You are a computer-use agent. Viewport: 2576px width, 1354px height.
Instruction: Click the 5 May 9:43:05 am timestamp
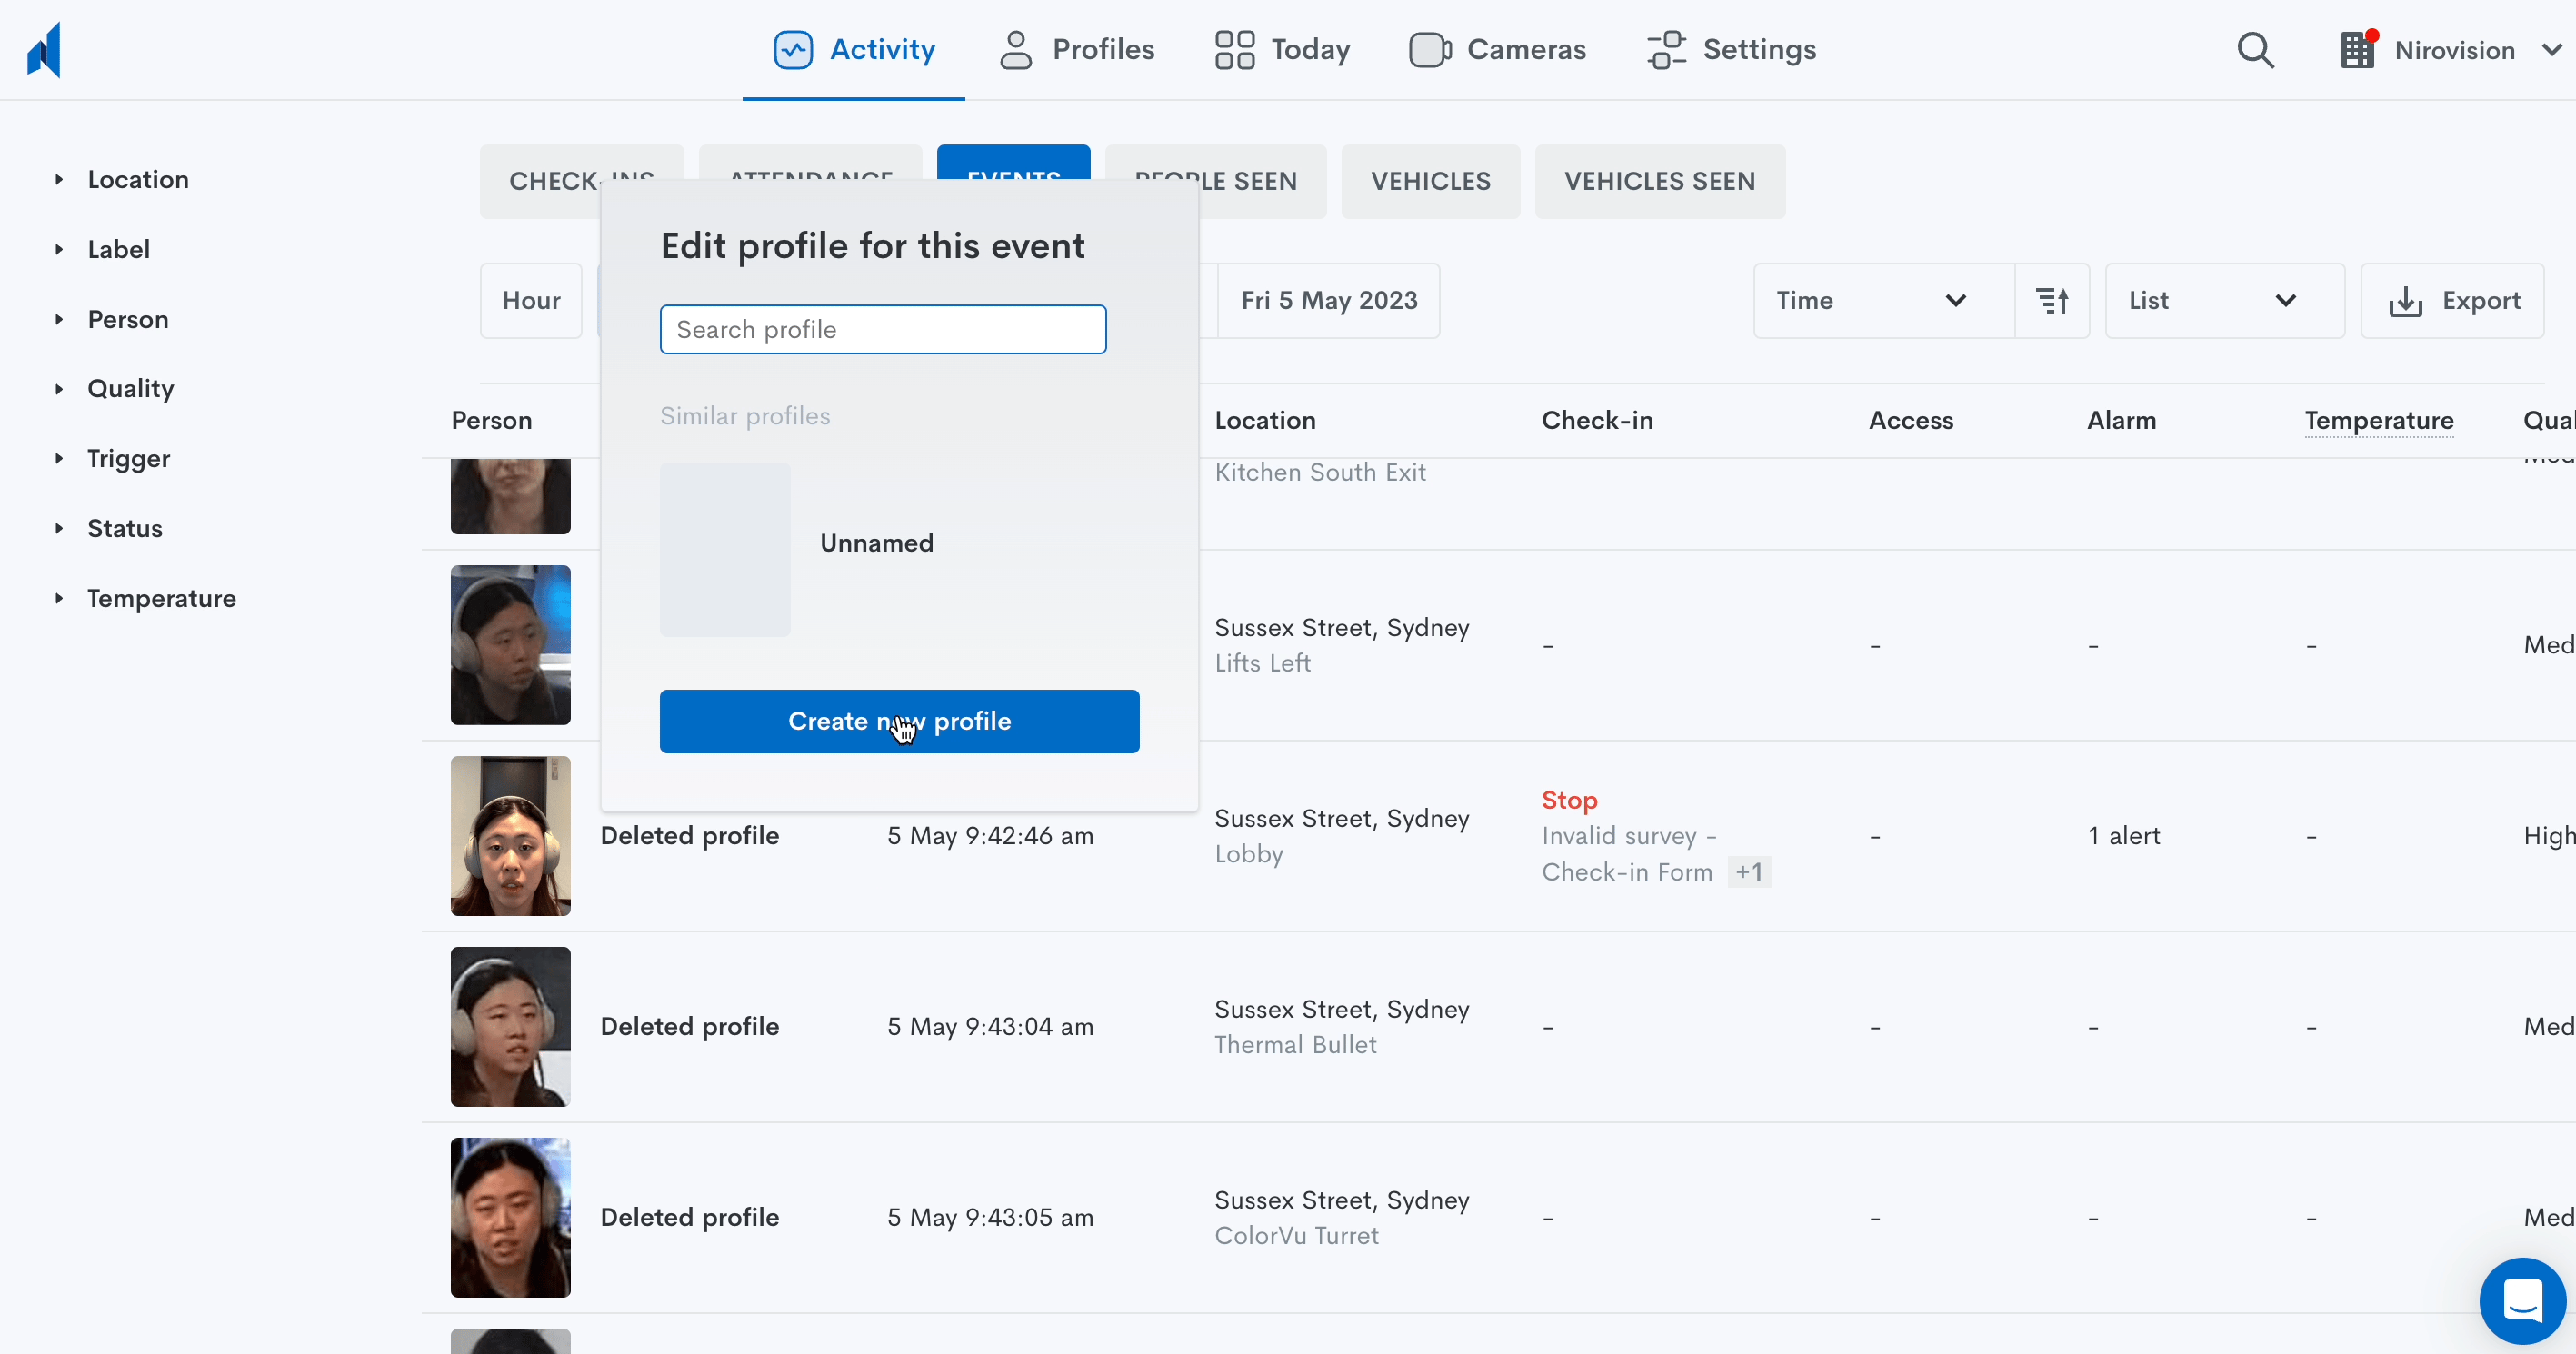[x=990, y=1218]
